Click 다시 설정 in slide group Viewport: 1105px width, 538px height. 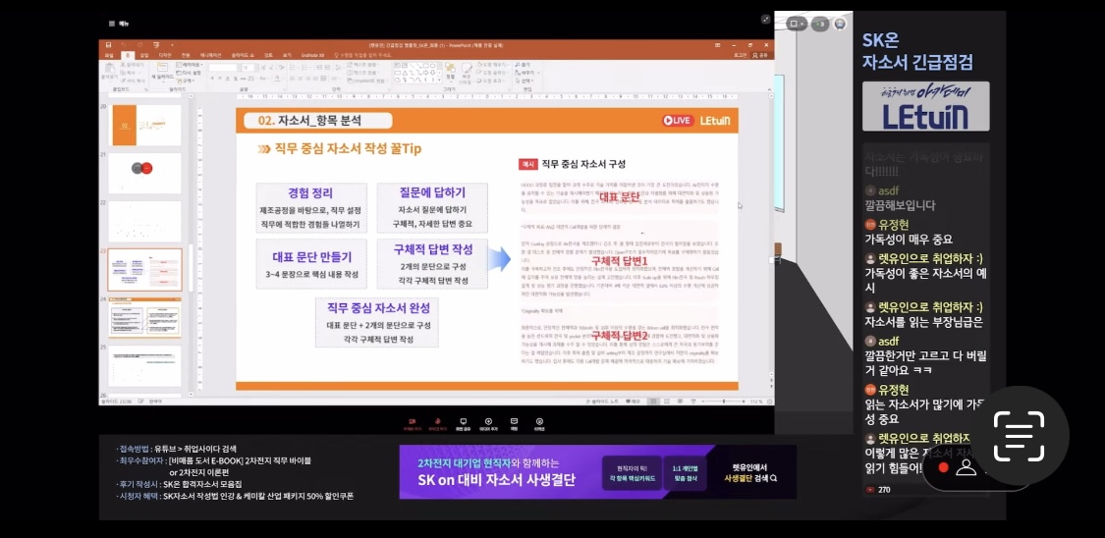point(189,73)
